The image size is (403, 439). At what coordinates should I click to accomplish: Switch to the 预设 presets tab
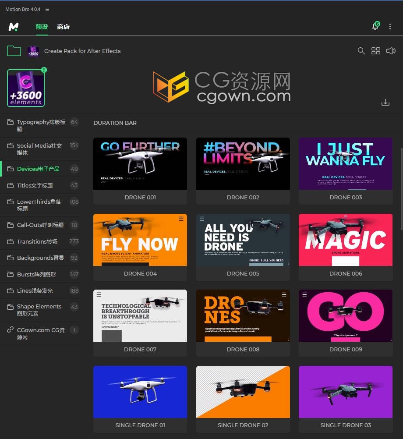42,27
